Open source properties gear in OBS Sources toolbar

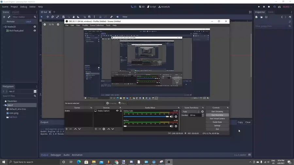point(104,129)
